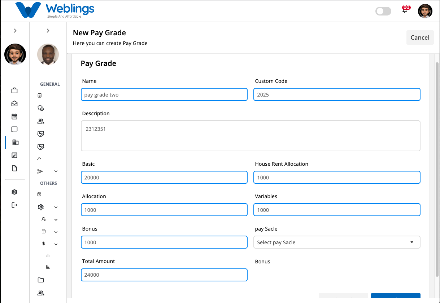Open the calendar-check icon under OTHERS
The width and height of the screenshot is (440, 303).
coord(39,194)
